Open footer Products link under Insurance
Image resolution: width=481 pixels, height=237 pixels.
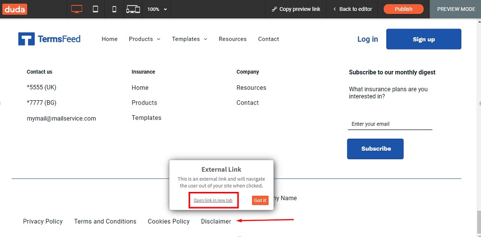pyautogui.click(x=144, y=103)
